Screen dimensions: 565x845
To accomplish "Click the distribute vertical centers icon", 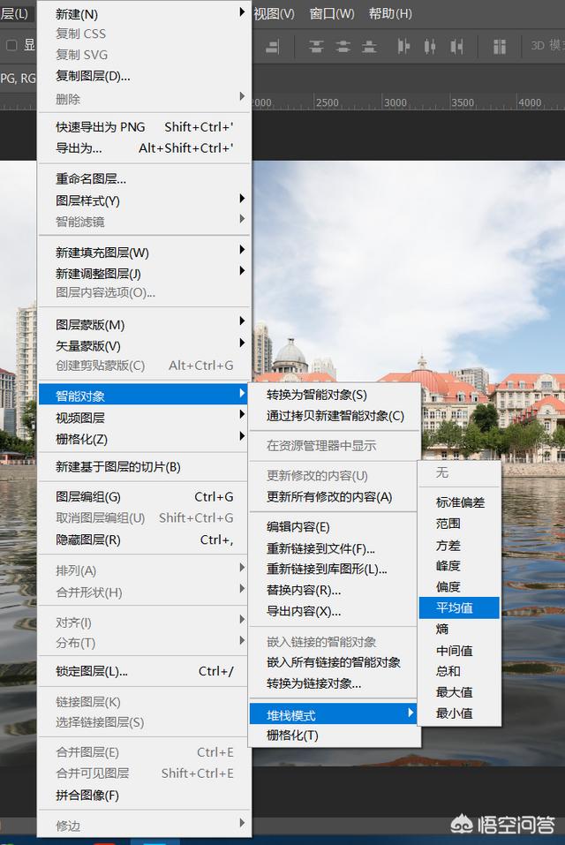I will pos(343,45).
